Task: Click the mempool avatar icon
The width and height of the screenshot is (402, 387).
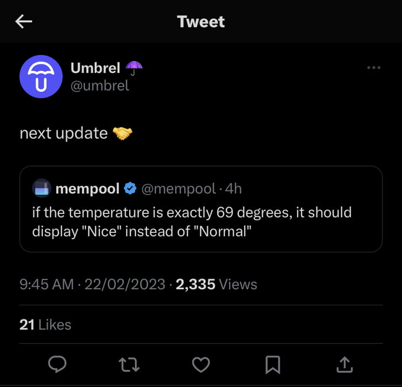Action: [x=41, y=188]
